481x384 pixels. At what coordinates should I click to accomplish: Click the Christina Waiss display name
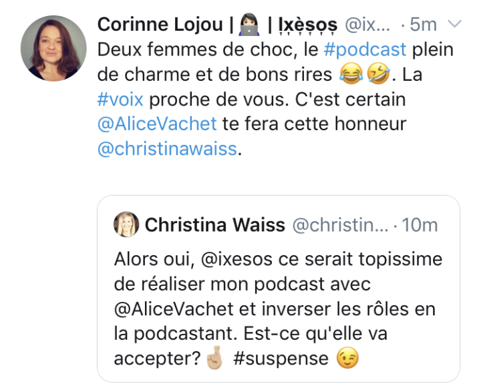214,224
